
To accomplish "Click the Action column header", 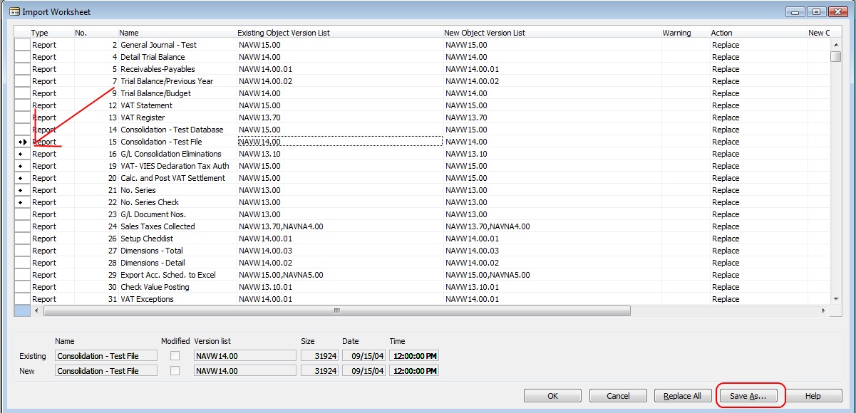I will [757, 33].
